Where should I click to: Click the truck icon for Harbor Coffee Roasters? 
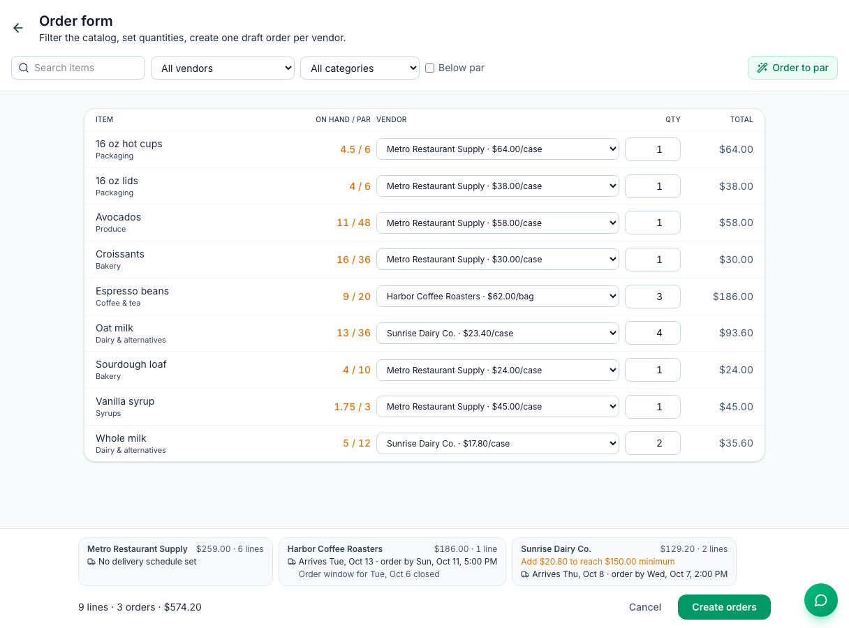(292, 562)
